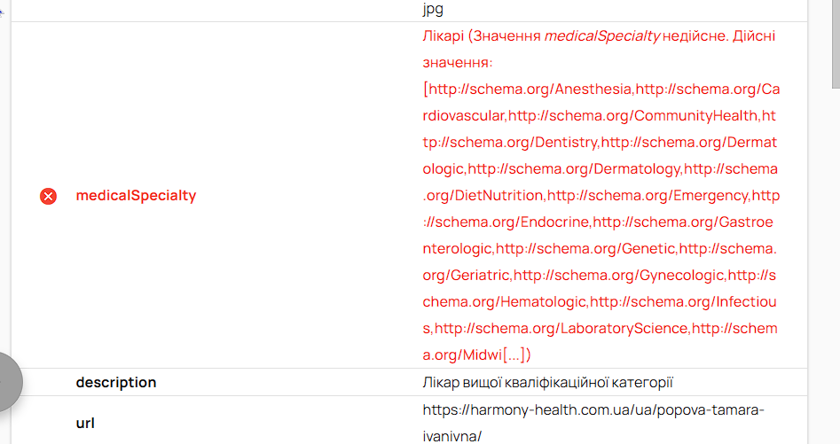
Task: Select the url property row label
Action: pyautogui.click(x=85, y=424)
